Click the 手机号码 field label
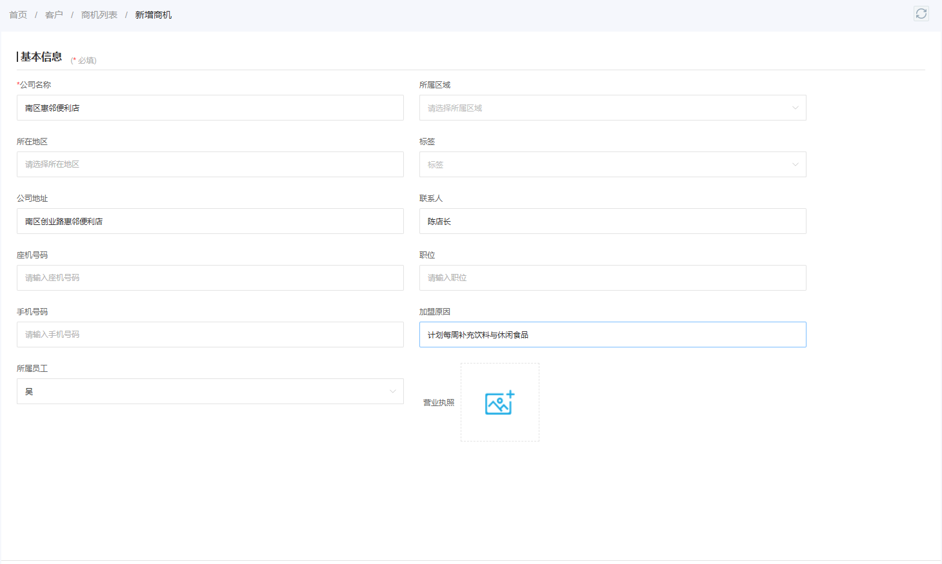Image resolution: width=942 pixels, height=564 pixels. 32,311
